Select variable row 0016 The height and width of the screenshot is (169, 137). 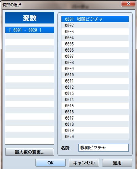(95, 112)
